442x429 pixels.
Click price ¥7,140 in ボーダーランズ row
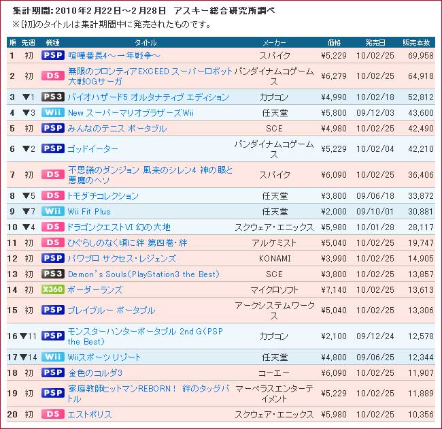pyautogui.click(x=334, y=289)
